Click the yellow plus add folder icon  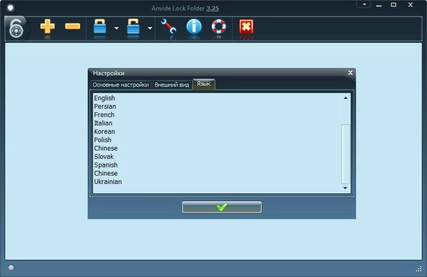tap(48, 27)
